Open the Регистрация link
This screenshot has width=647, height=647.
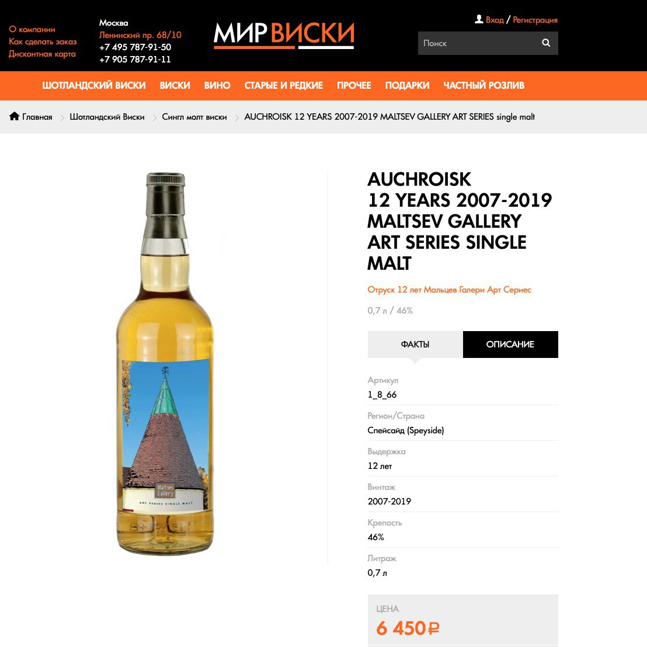pyautogui.click(x=535, y=20)
